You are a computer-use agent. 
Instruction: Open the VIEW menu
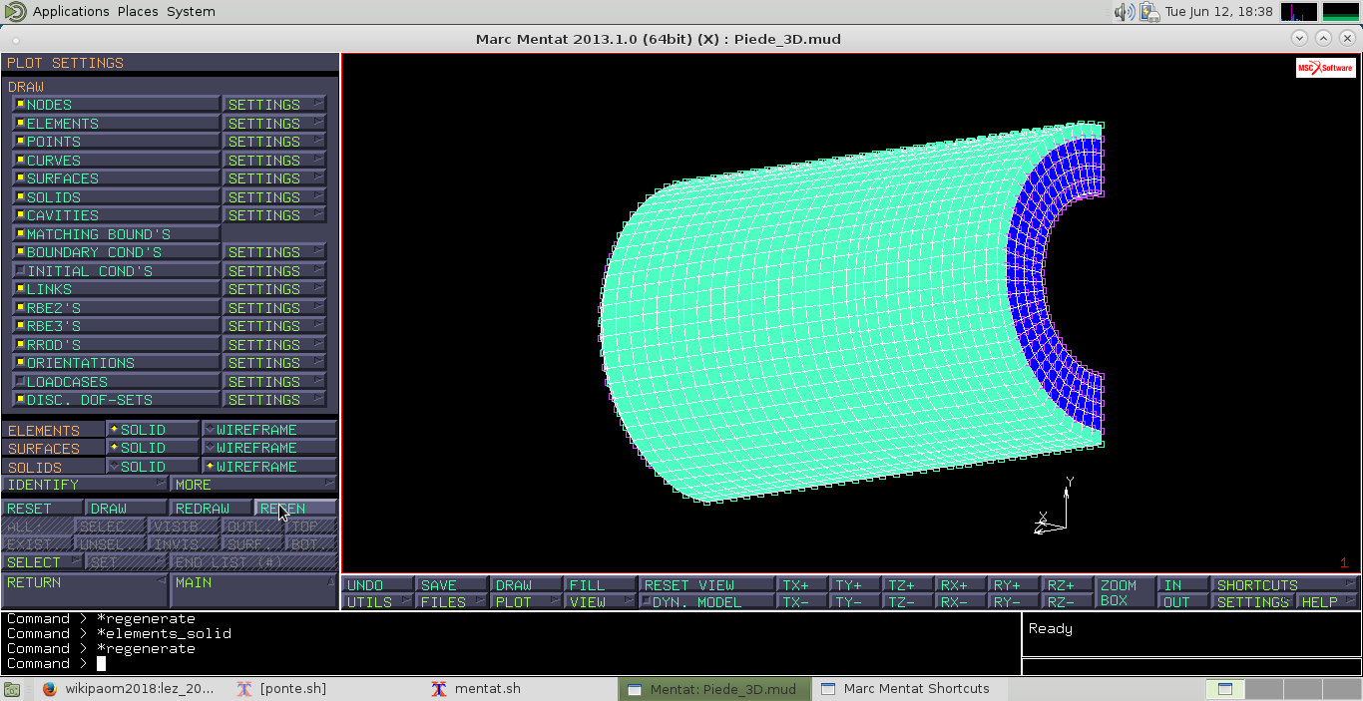[601, 602]
